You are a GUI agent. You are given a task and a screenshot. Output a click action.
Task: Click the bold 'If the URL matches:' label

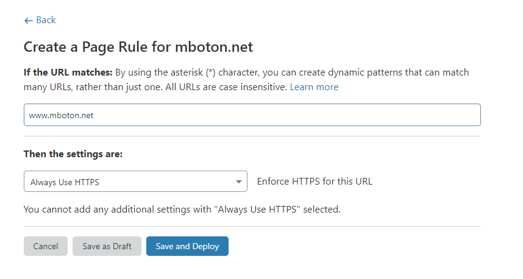[67, 72]
